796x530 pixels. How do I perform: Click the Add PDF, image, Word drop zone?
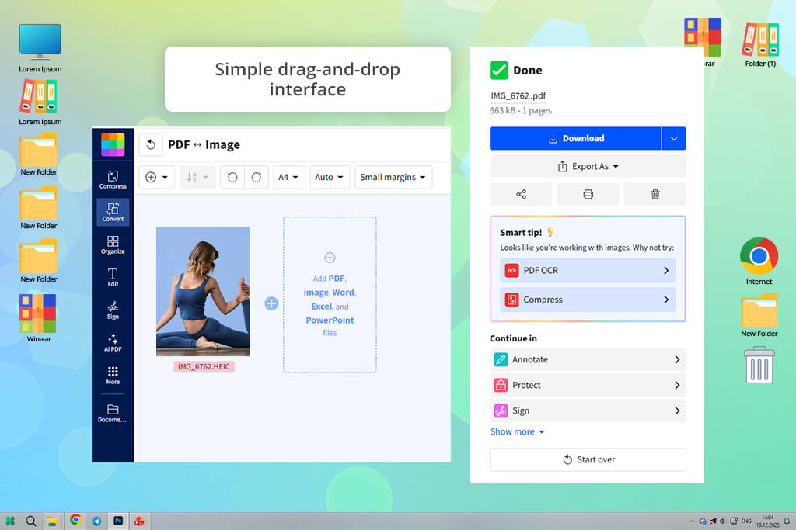tap(330, 295)
